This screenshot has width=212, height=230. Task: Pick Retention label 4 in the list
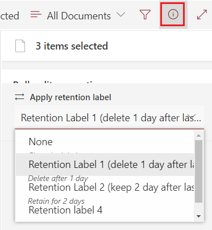(x=105, y=210)
